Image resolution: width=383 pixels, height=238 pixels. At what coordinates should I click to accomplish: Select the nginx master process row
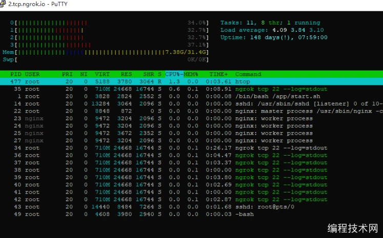click(154, 111)
